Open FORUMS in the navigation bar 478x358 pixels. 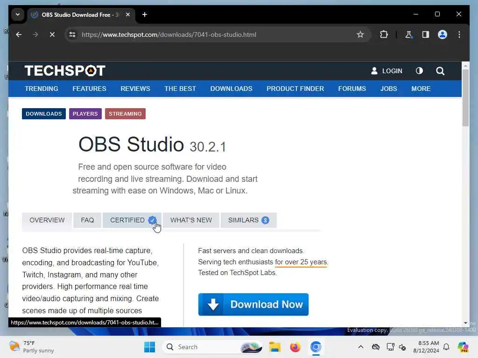coord(352,89)
